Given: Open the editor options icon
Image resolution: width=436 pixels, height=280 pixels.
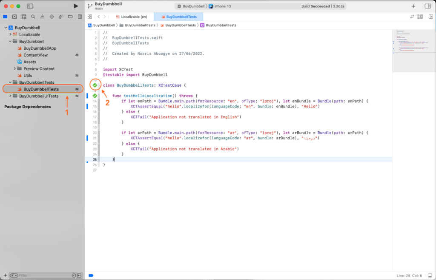Looking at the screenshot, I should pos(420,17).
